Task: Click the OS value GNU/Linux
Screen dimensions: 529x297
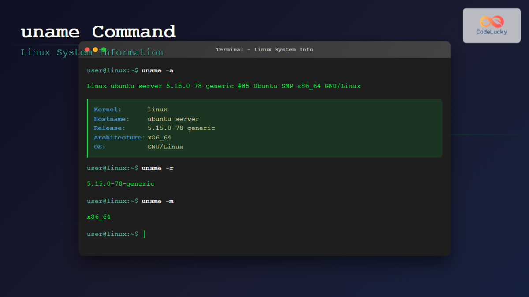Action: coord(165,147)
